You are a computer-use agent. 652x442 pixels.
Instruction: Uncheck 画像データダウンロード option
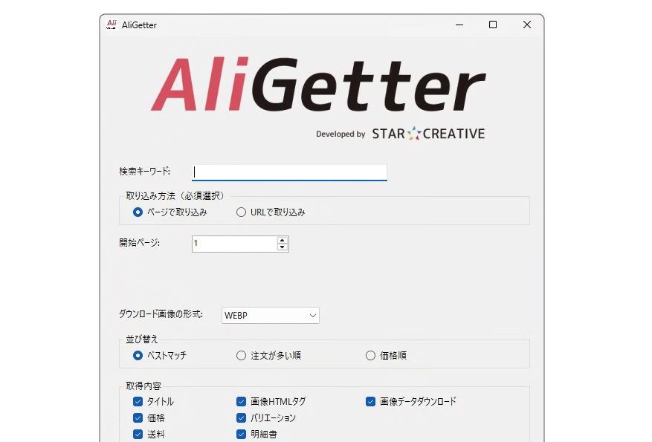pyautogui.click(x=370, y=401)
